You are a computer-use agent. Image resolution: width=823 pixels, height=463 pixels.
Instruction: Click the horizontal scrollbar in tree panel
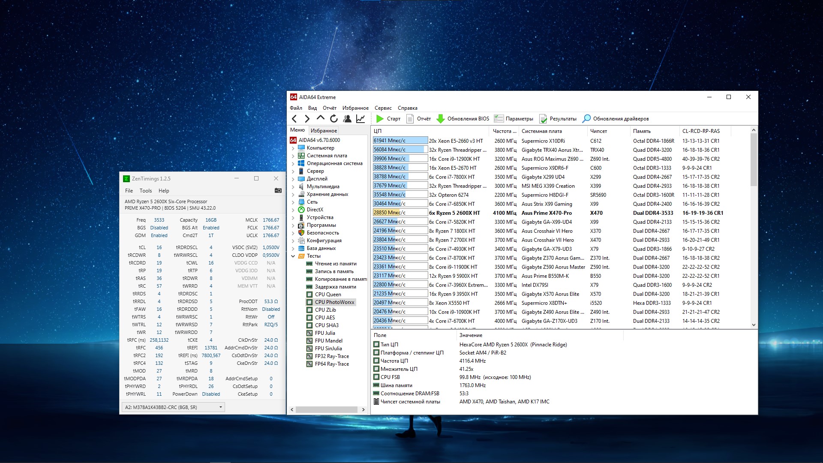click(326, 410)
